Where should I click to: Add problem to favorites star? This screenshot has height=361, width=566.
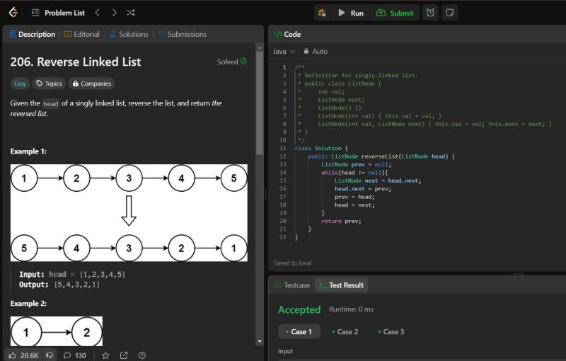pos(105,355)
